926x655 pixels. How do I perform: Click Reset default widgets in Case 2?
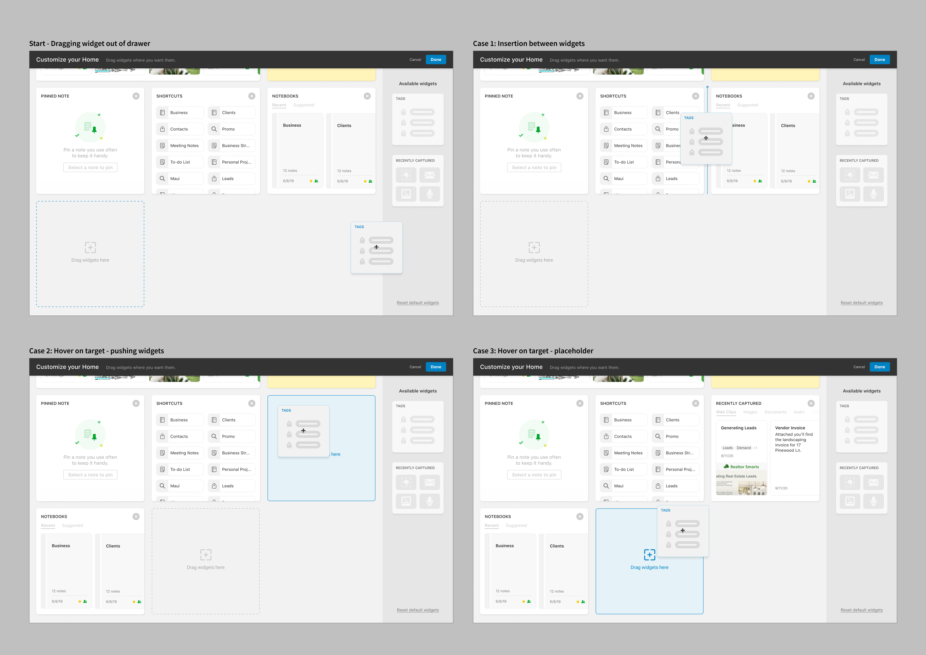tap(418, 610)
